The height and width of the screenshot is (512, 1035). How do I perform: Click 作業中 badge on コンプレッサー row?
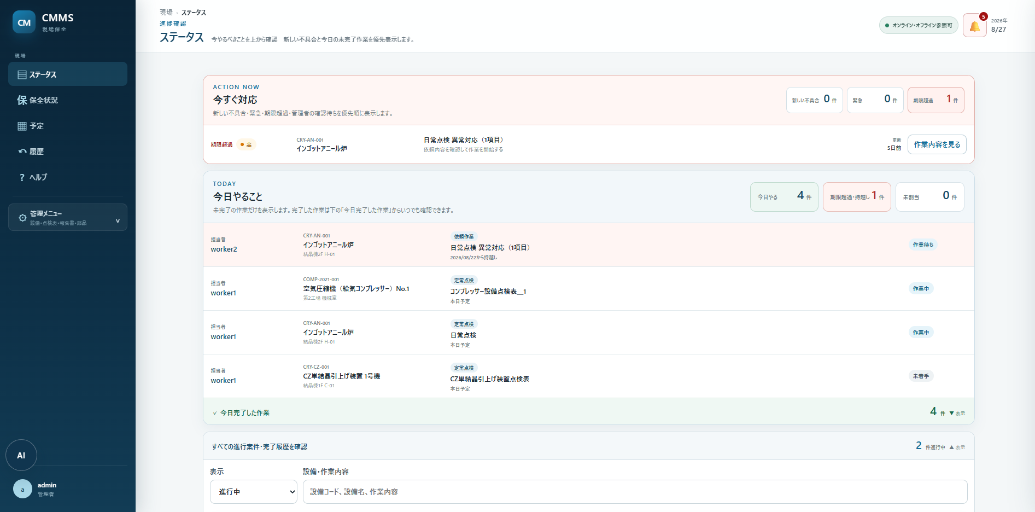pos(921,288)
